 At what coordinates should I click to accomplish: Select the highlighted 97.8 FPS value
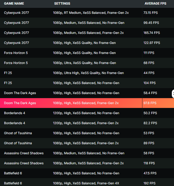[150, 103]
